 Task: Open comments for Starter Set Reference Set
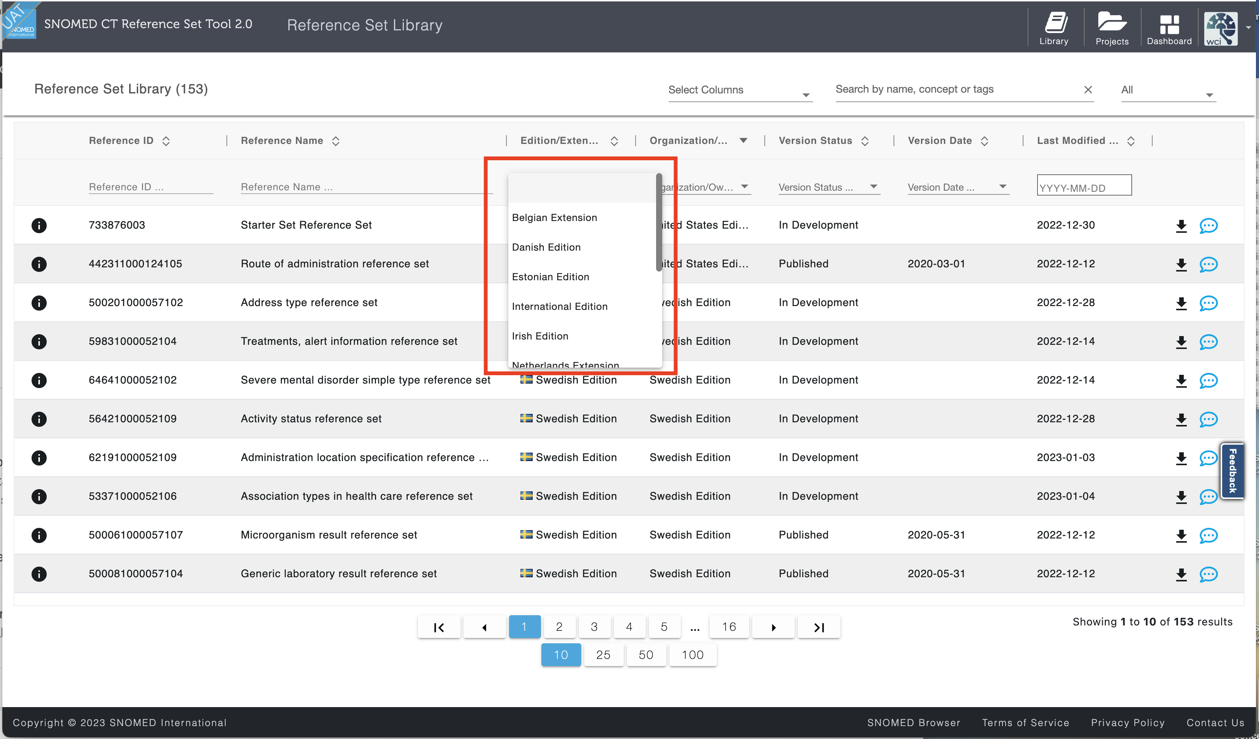(1208, 226)
